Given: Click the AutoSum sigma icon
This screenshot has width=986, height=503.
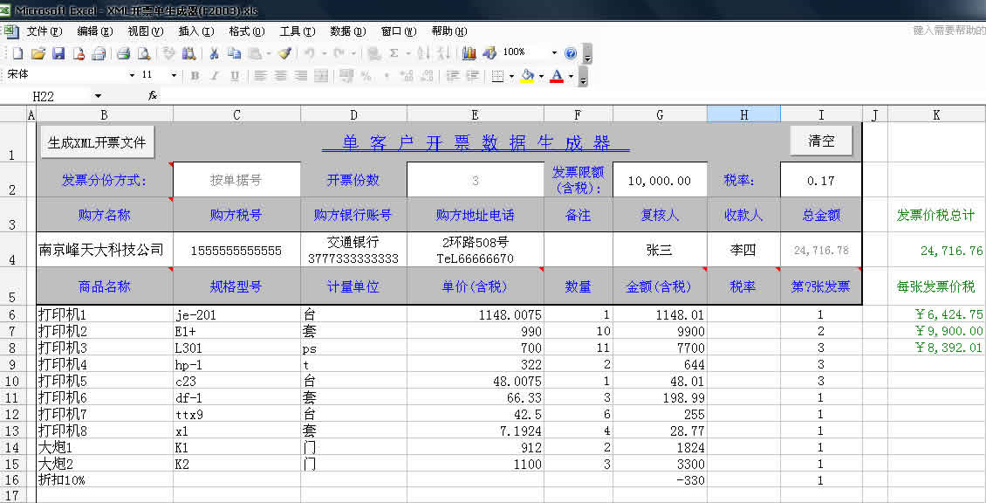Looking at the screenshot, I should [394, 53].
